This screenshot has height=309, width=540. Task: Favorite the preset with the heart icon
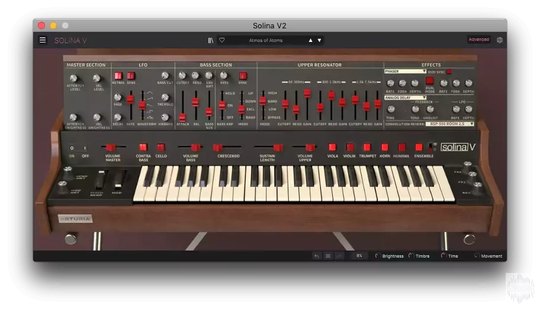pyautogui.click(x=222, y=40)
